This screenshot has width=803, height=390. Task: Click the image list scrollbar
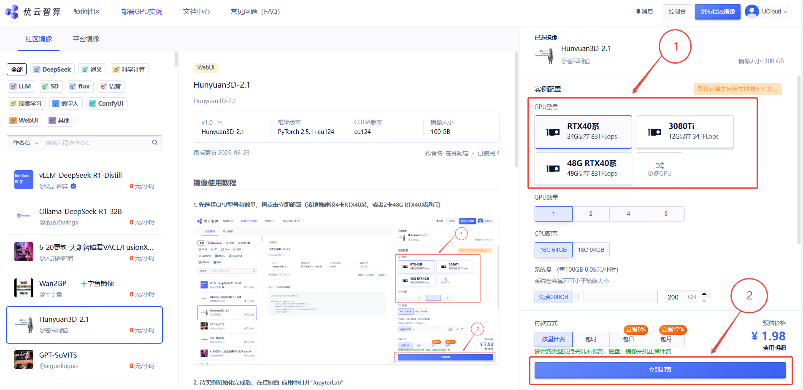pos(176,59)
